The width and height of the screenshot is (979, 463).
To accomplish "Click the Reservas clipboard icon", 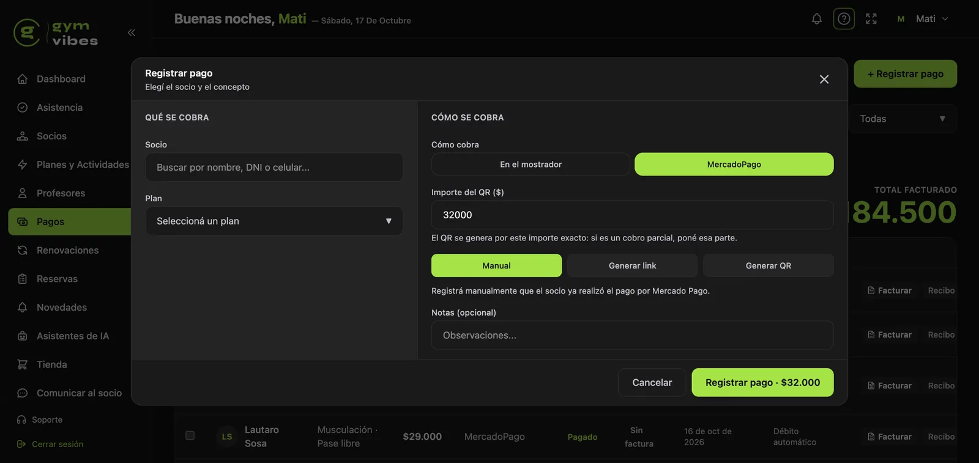I will pyautogui.click(x=23, y=279).
